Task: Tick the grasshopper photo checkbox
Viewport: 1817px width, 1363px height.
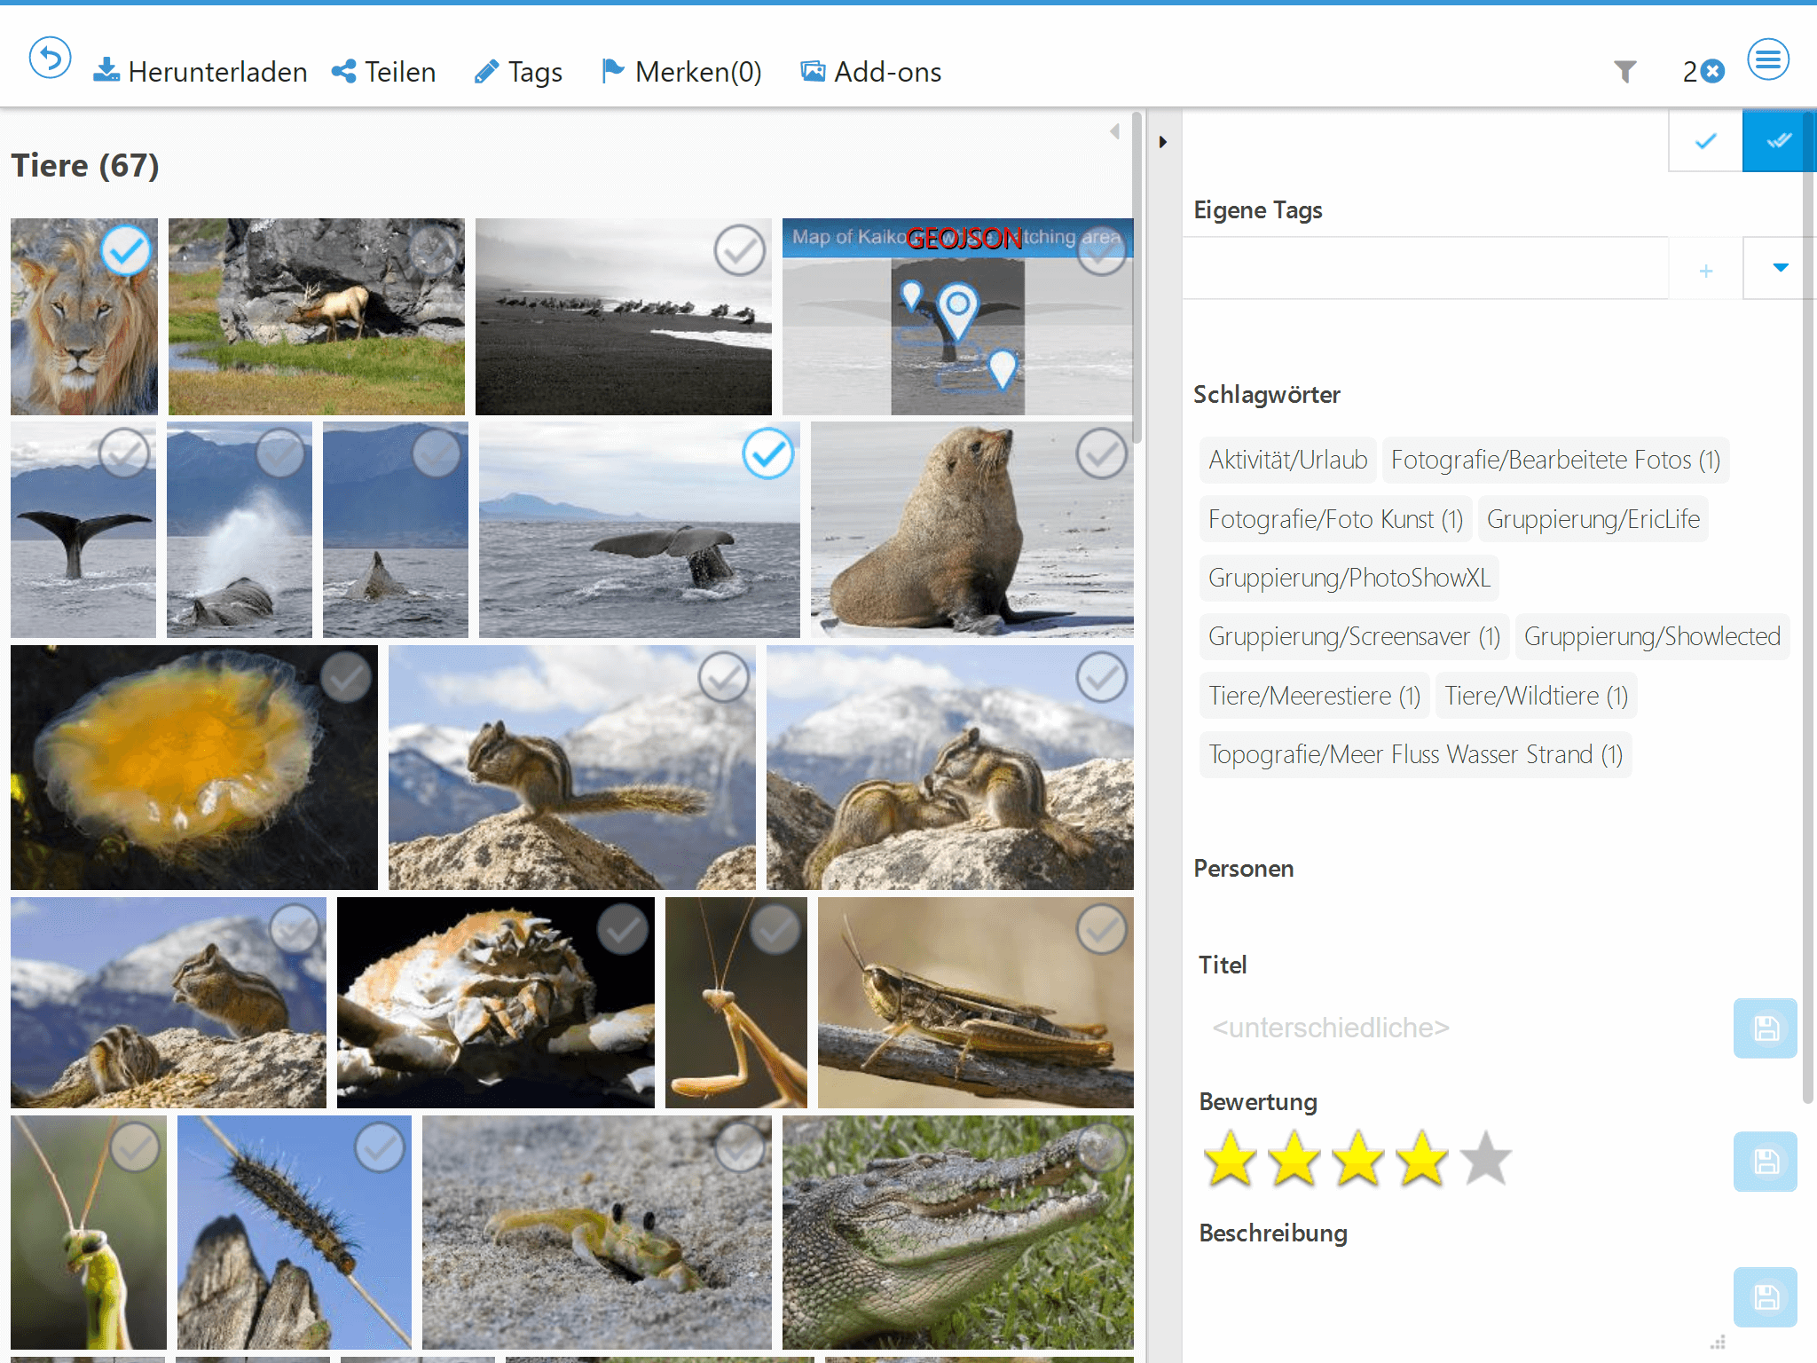Action: [1101, 930]
